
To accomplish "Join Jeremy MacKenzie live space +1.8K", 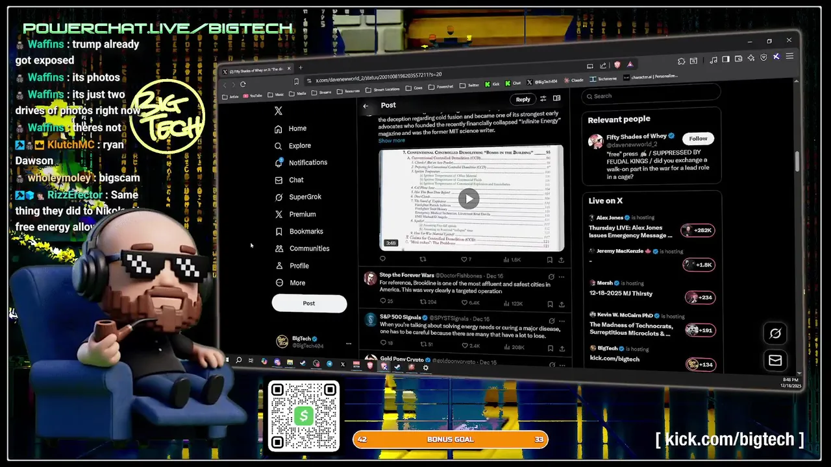I will [x=699, y=264].
